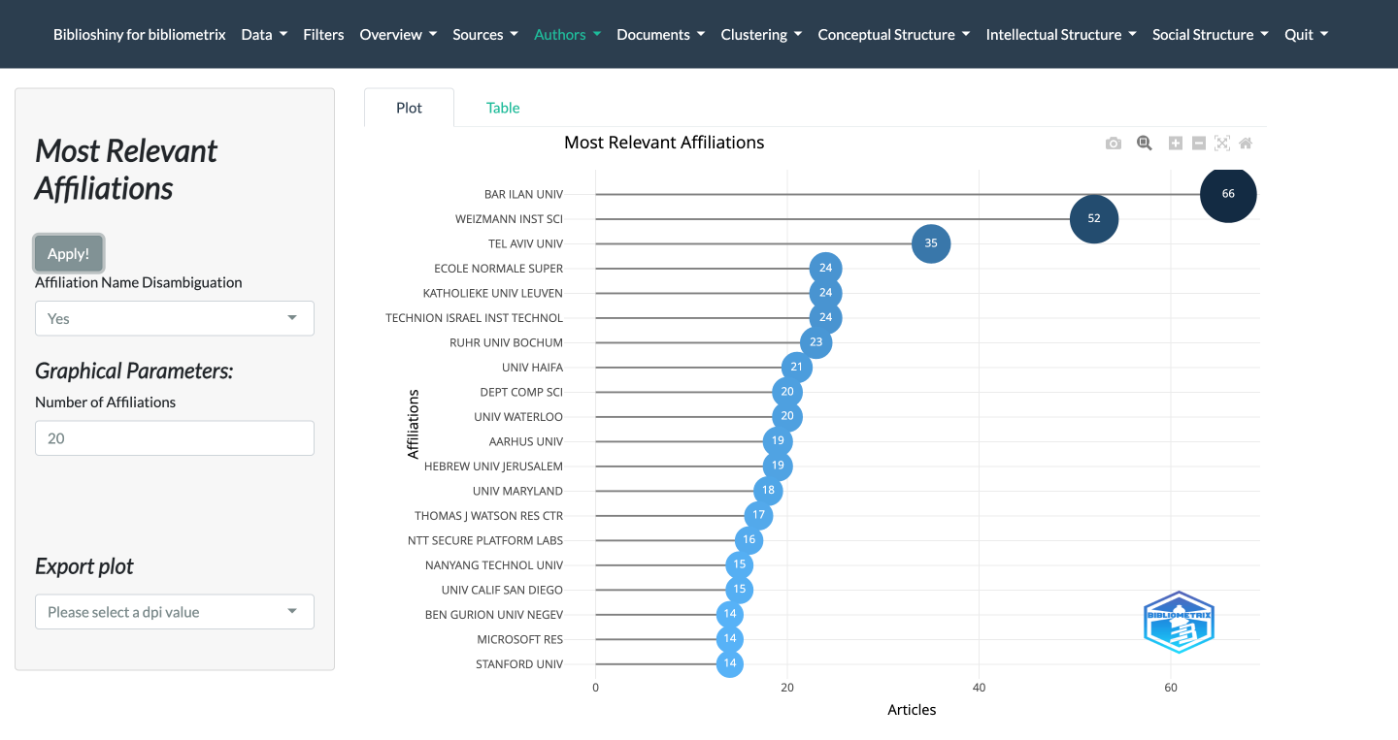Screen dimensions: 1398x740
Task: Click the 24 bubble for Katholieke Univ Leuven
Action: click(825, 293)
